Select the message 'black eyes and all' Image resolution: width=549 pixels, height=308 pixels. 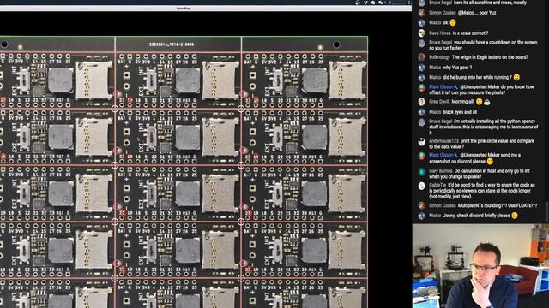point(460,112)
